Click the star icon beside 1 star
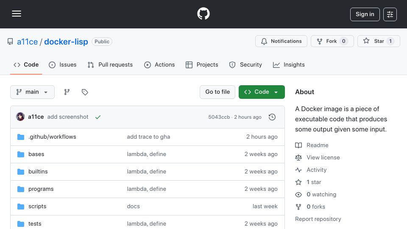Image resolution: width=407 pixels, height=229 pixels. tap(298, 182)
